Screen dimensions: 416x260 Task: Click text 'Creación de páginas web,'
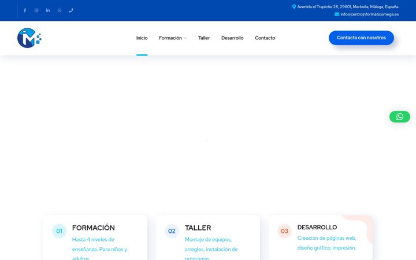pos(326,238)
